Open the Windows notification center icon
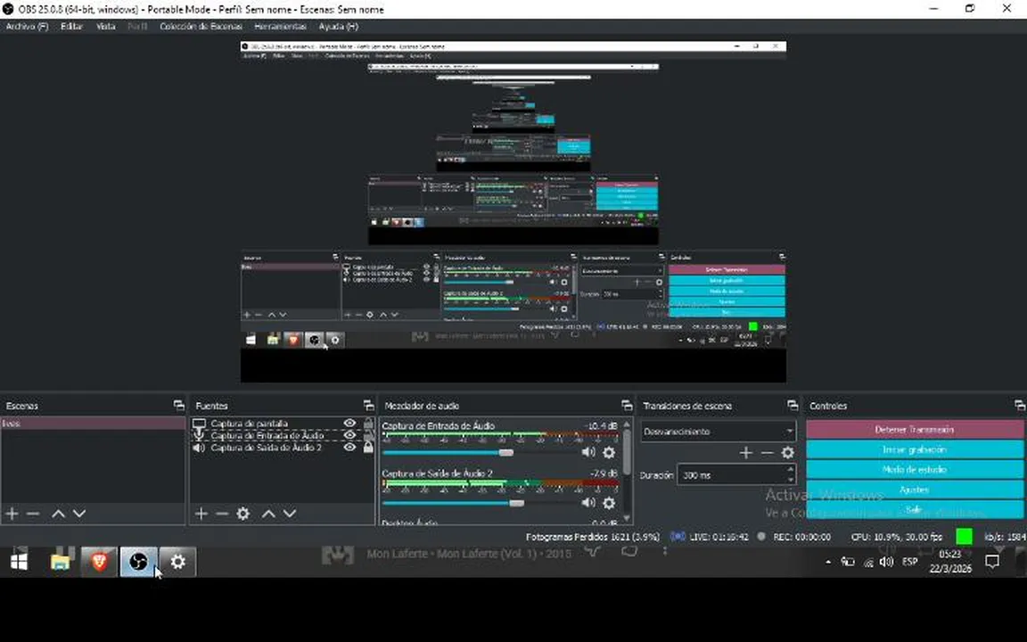Image resolution: width=1027 pixels, height=642 pixels. coord(992,562)
